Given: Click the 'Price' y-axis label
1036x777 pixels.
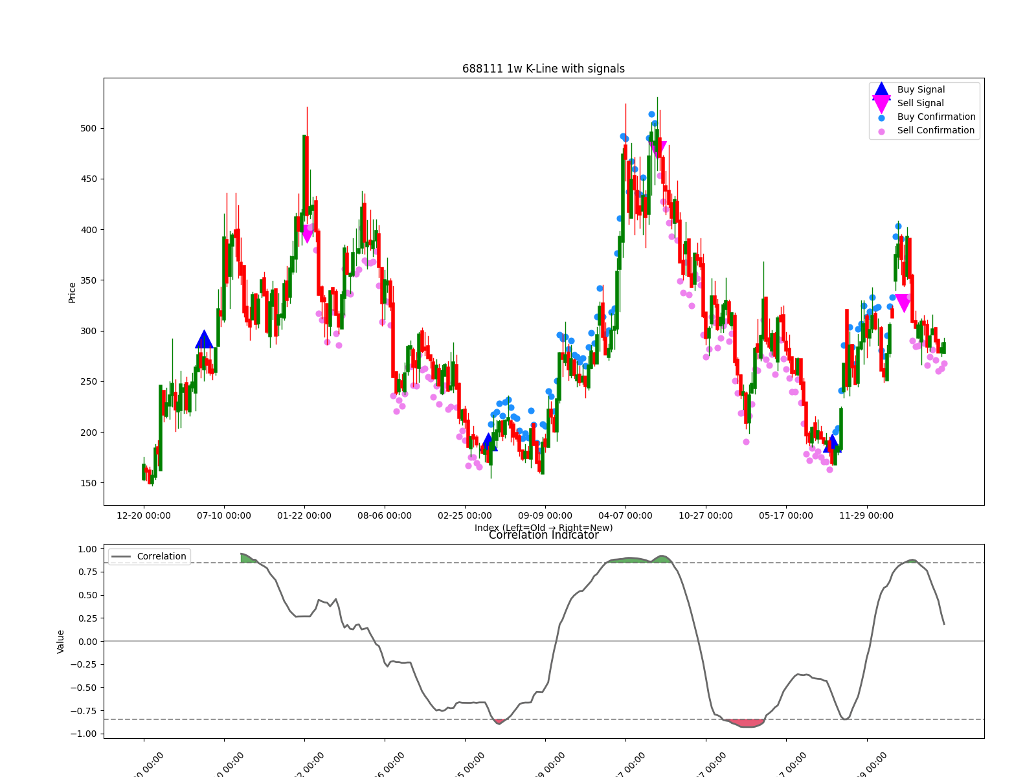Looking at the screenshot, I should 72,293.
